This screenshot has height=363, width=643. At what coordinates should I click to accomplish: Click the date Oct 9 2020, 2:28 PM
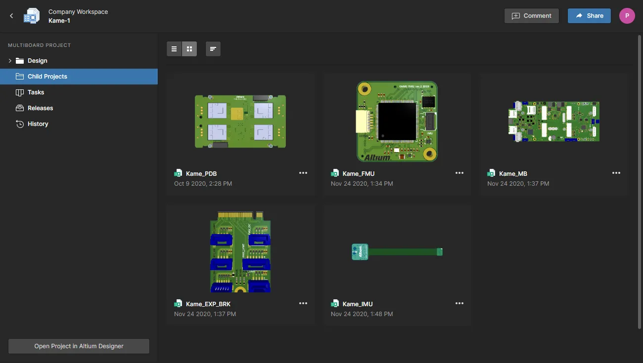(203, 184)
